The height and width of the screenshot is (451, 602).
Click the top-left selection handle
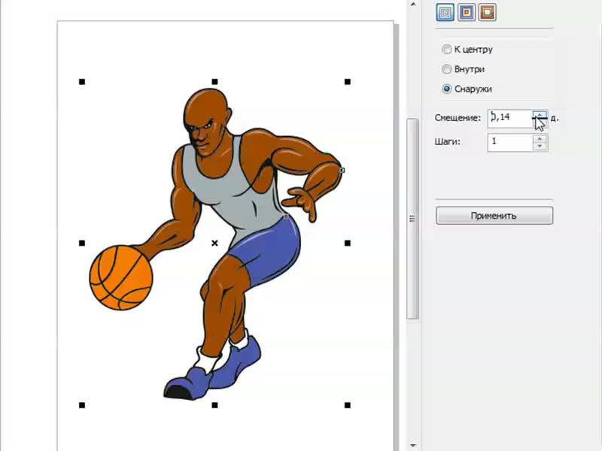click(82, 81)
